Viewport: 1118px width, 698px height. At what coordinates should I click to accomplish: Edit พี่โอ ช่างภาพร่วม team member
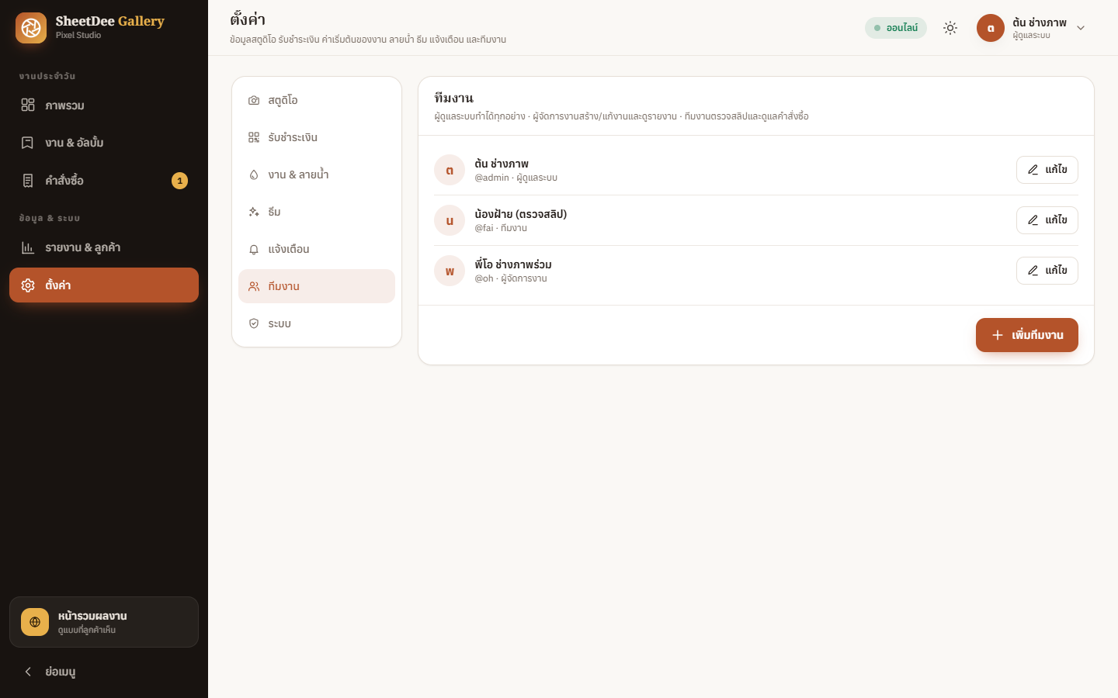(1047, 271)
